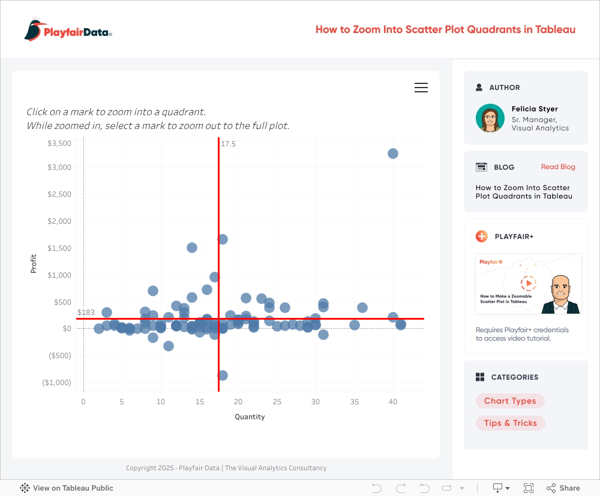Open the Download dropdown in the toolbar
The width and height of the screenshot is (600, 496).
[x=501, y=488]
